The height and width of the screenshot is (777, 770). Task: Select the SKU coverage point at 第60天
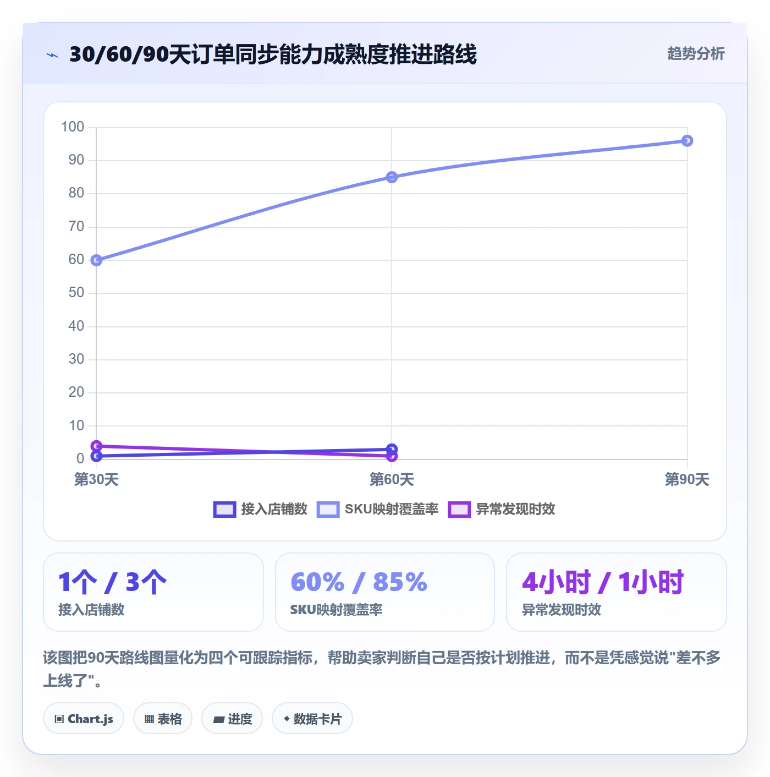pos(392,177)
